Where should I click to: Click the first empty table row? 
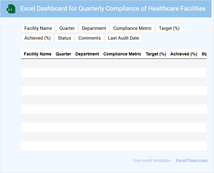tap(113, 63)
